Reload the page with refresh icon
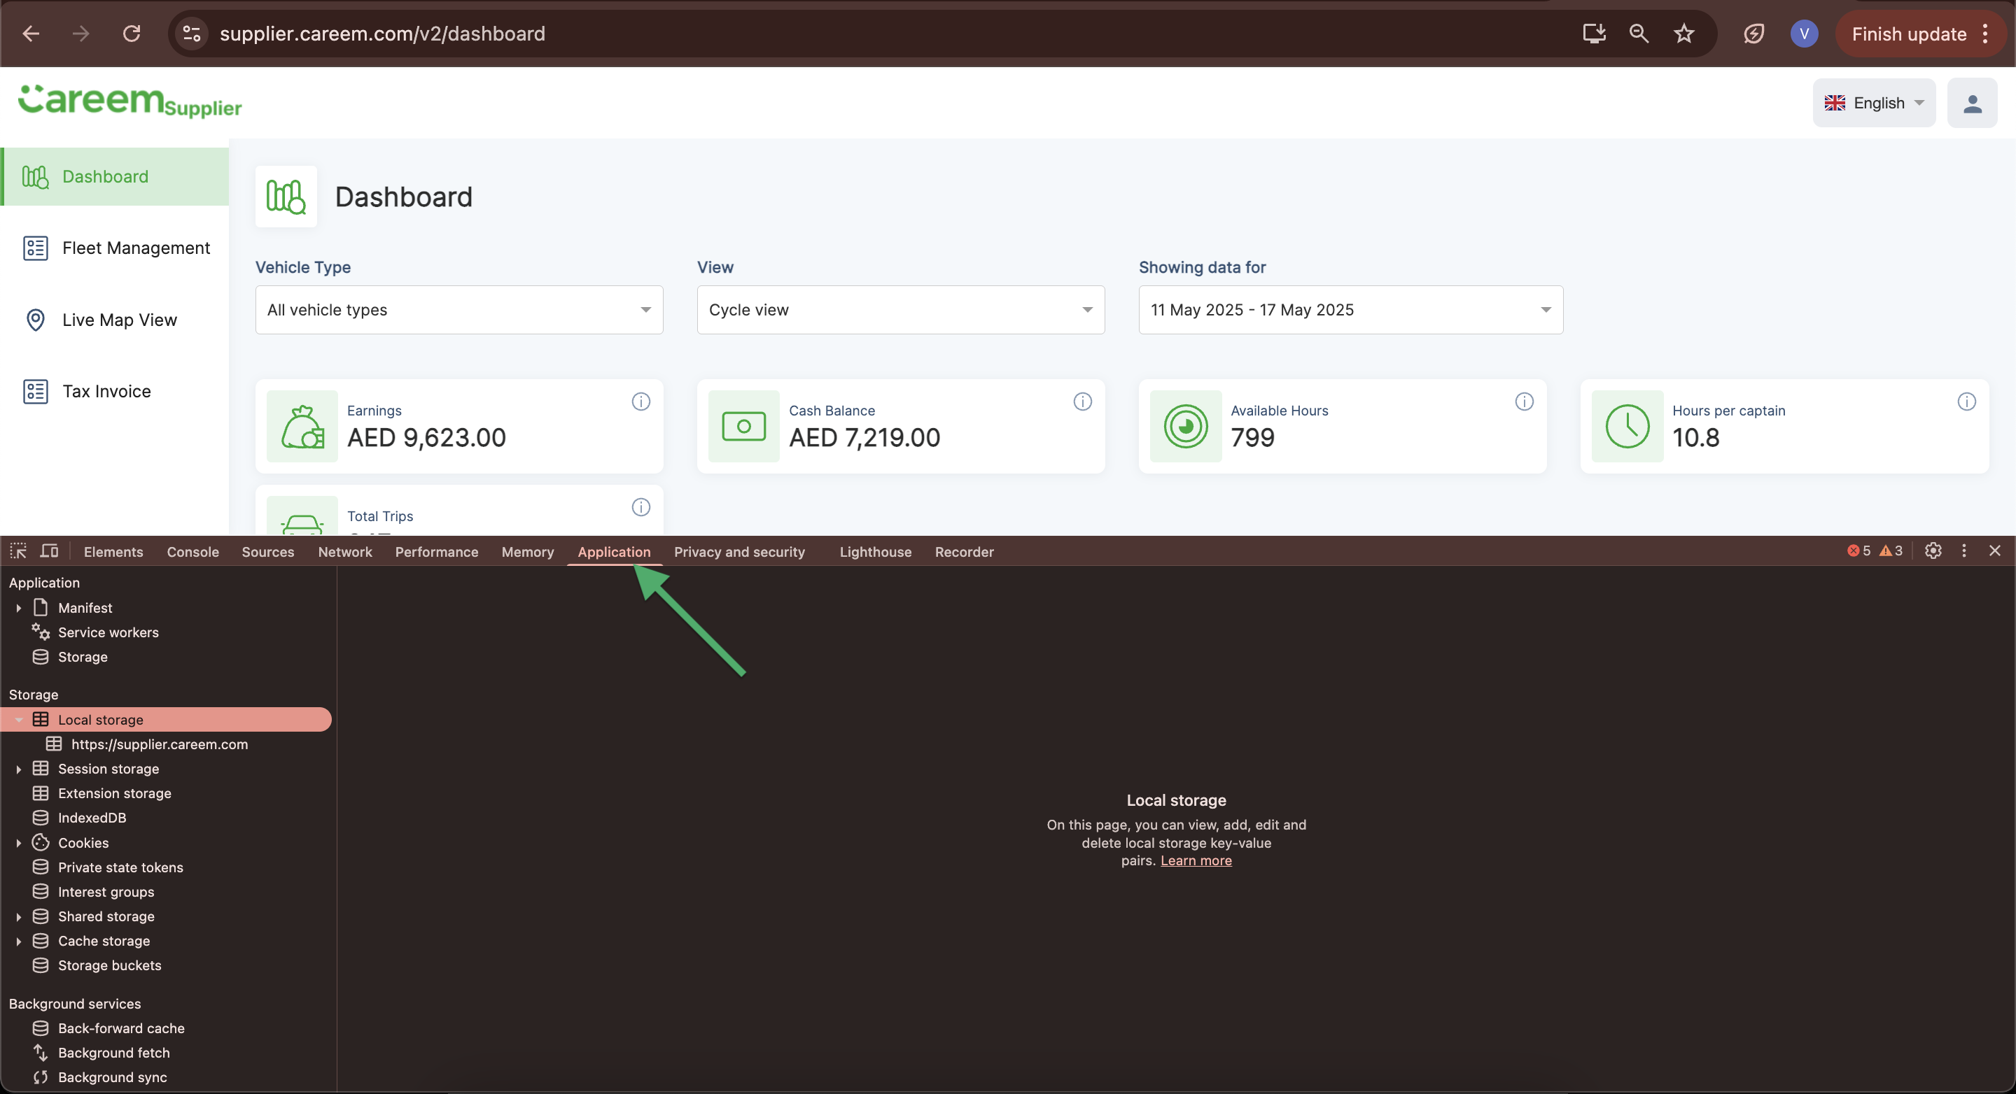Screen dimensions: 2016x1094 pos(132,34)
